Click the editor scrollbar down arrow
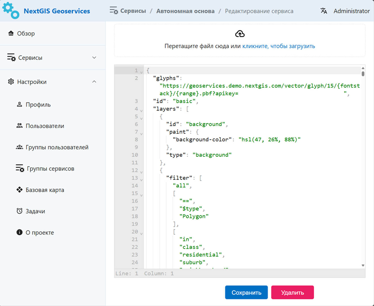 click(x=363, y=266)
